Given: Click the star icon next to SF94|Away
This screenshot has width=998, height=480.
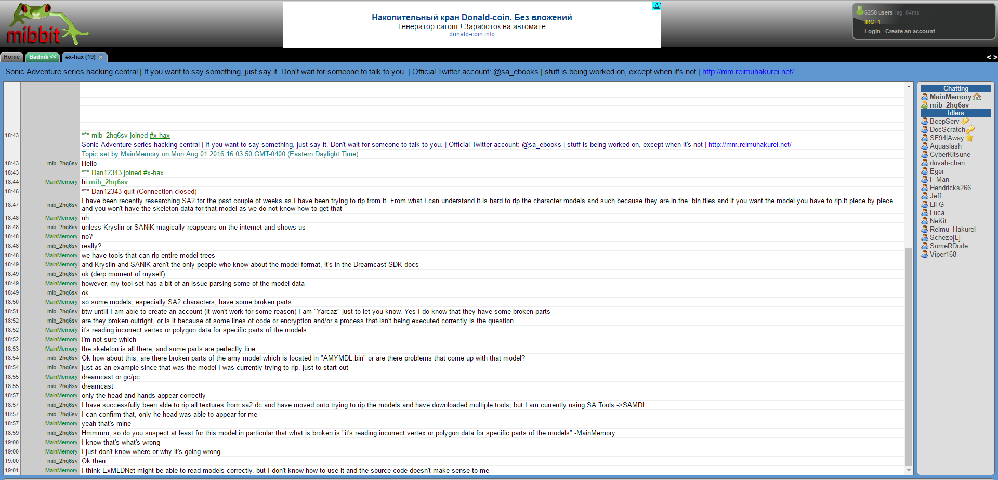Looking at the screenshot, I should point(969,138).
